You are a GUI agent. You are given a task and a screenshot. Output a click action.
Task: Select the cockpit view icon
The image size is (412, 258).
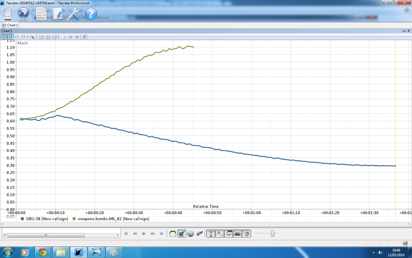coord(173,234)
